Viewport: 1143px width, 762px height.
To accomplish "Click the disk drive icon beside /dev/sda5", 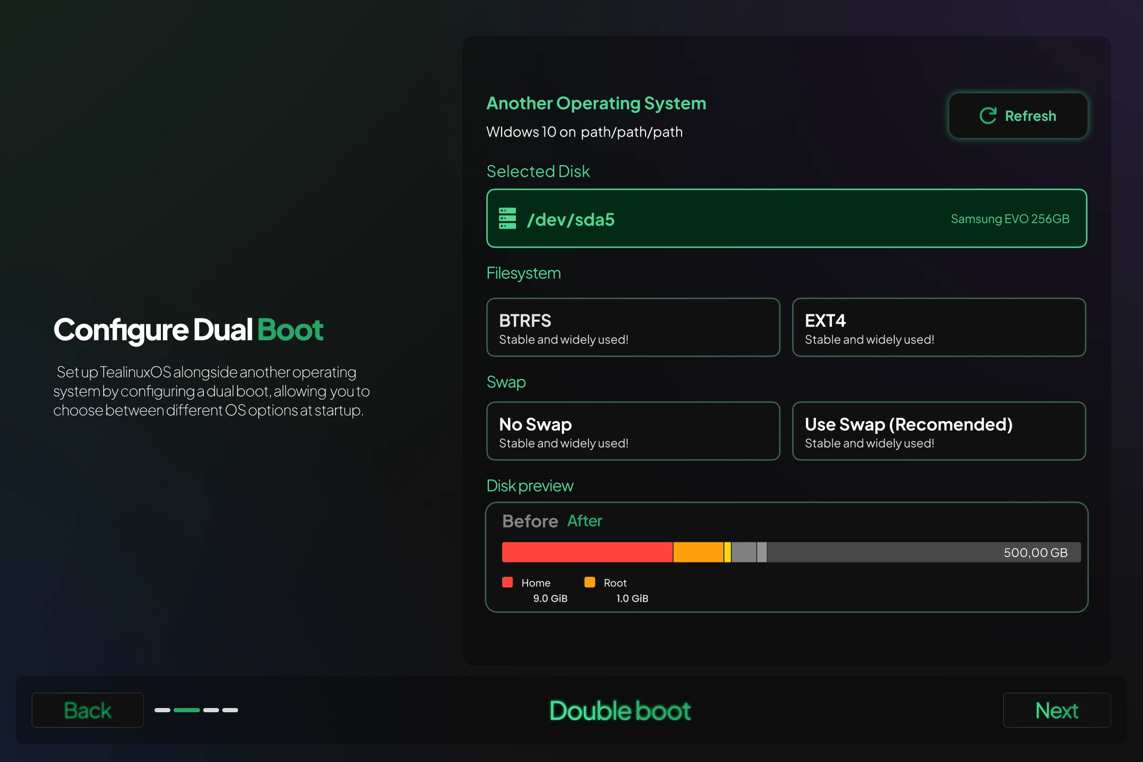I will pyautogui.click(x=507, y=218).
